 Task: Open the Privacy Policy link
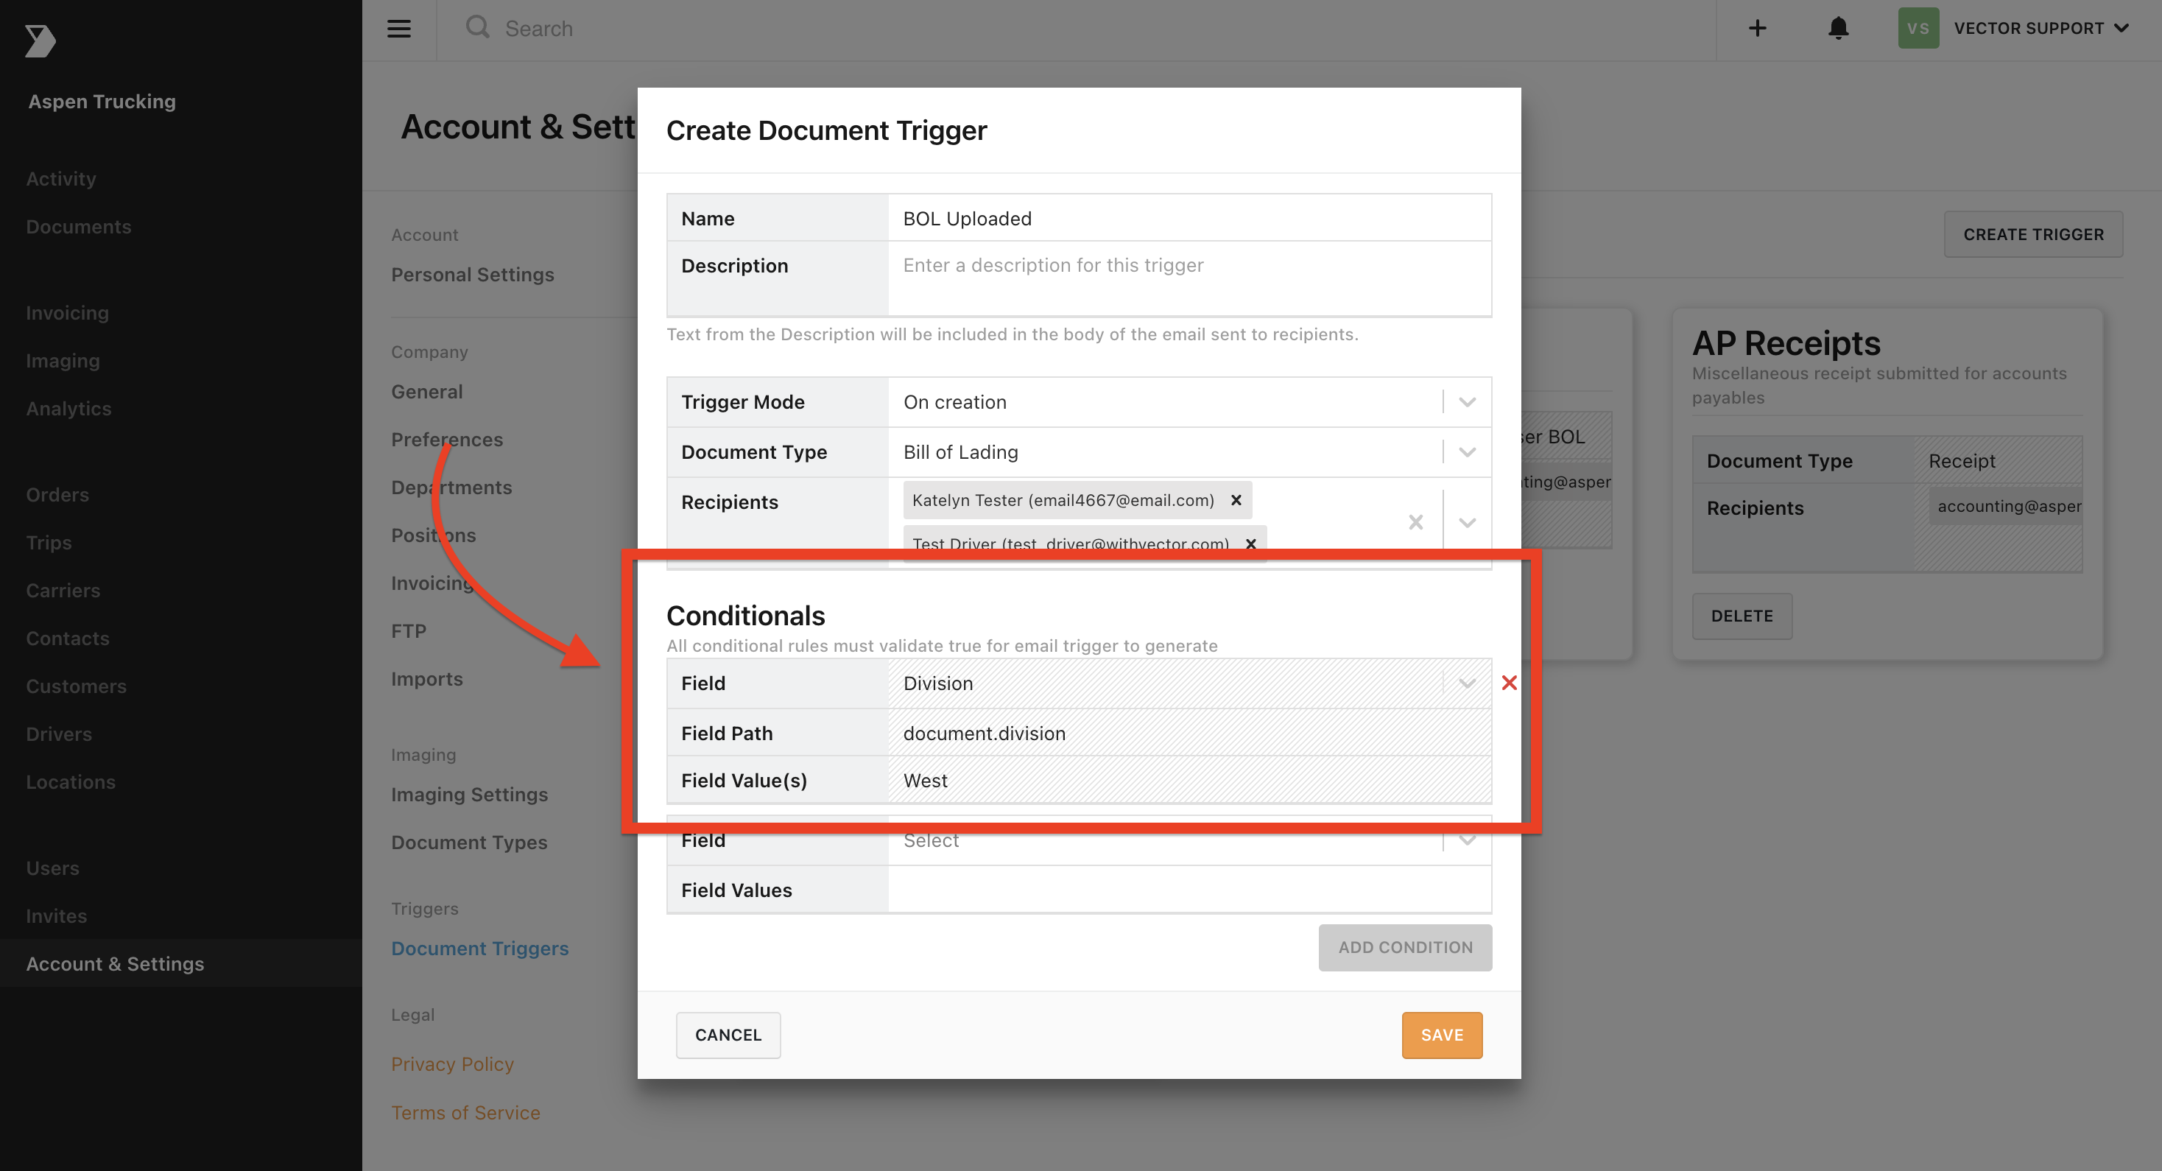point(452,1064)
